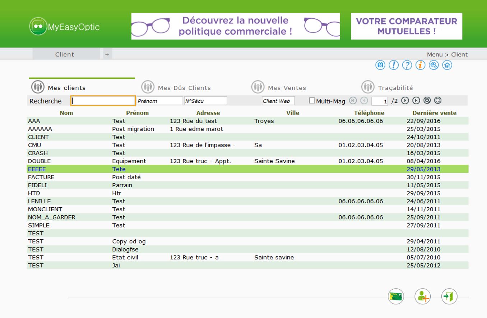
Task: Open the wrench settings icon
Action: pyautogui.click(x=434, y=65)
